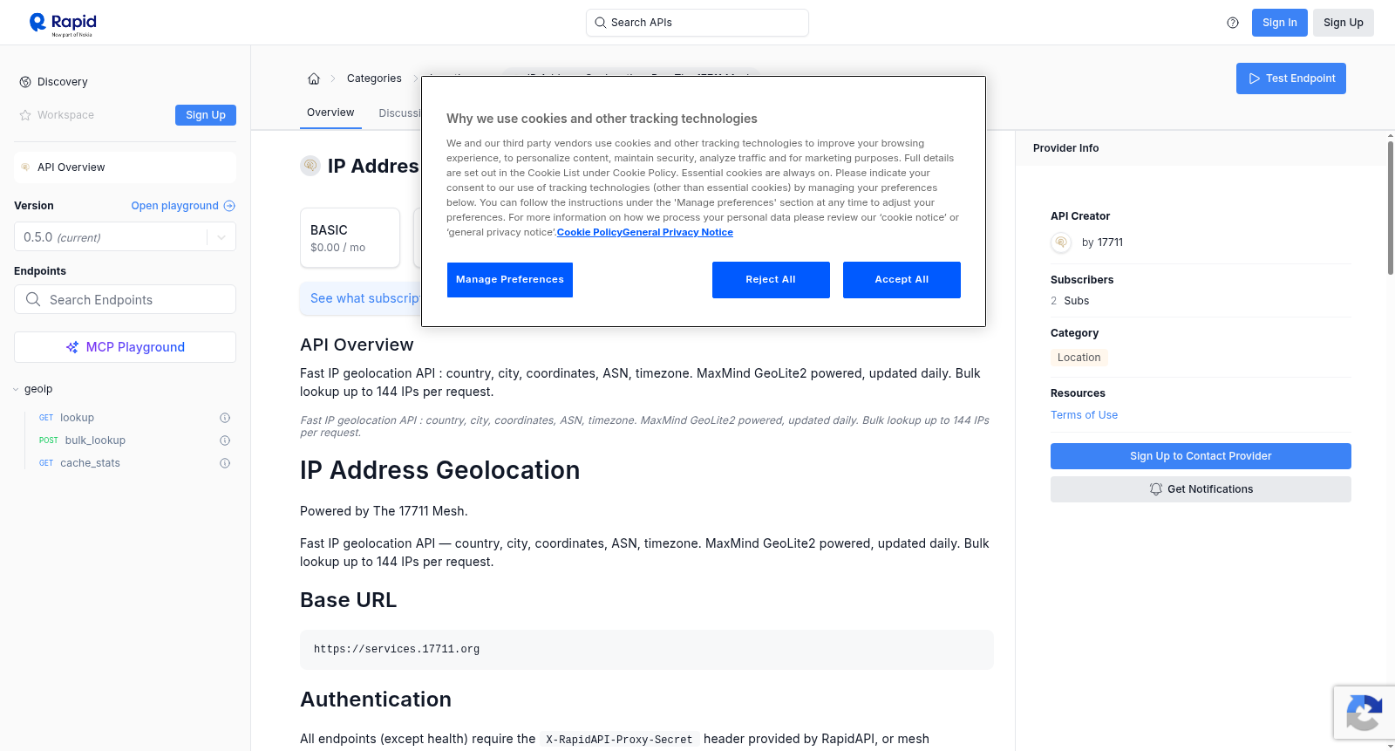Open the version 0.5.0 dropdown
1395x751 pixels.
point(125,237)
